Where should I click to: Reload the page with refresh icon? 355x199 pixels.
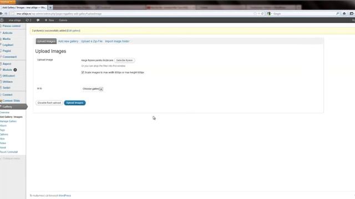point(262,13)
